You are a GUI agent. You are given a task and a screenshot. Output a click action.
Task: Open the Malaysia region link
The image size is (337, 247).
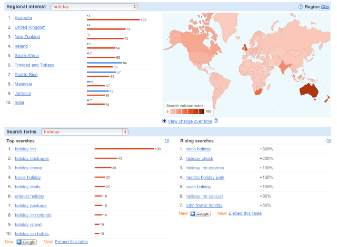(x=23, y=84)
